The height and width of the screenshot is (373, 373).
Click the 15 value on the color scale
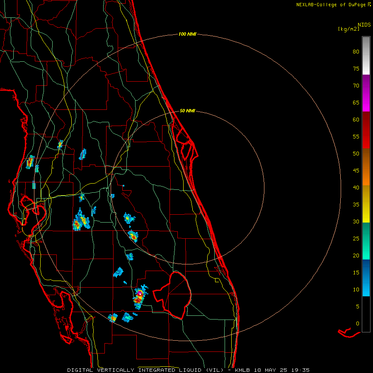356,273
